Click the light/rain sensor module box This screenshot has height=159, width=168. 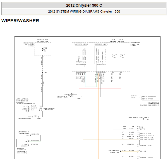(x=23, y=109)
